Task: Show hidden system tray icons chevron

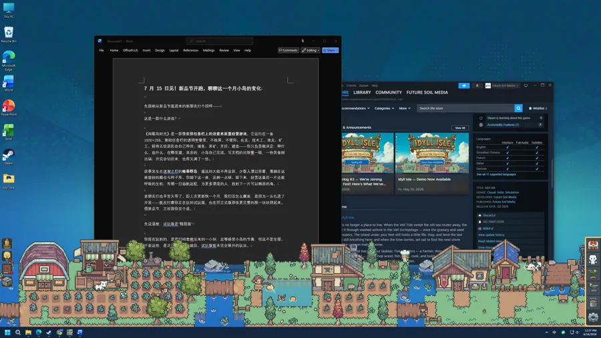Action: click(x=546, y=332)
